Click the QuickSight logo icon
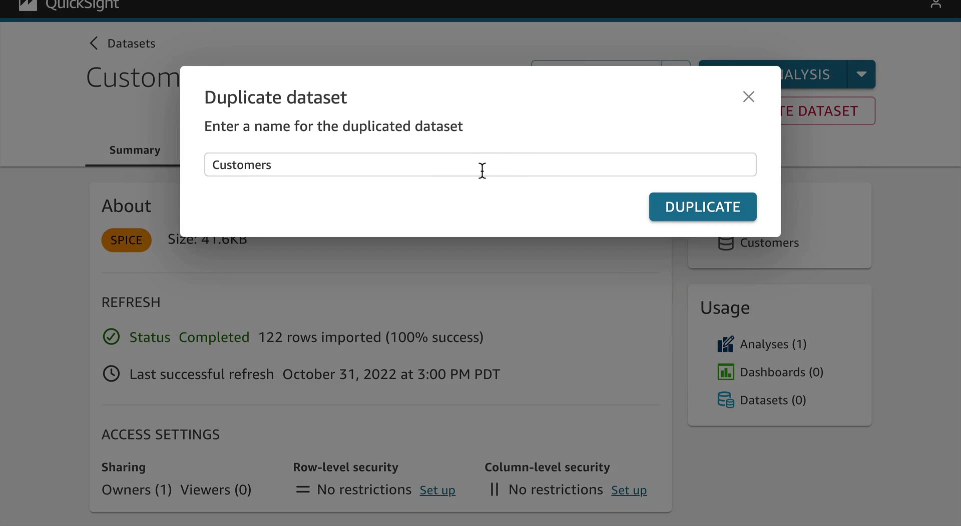 pyautogui.click(x=28, y=5)
